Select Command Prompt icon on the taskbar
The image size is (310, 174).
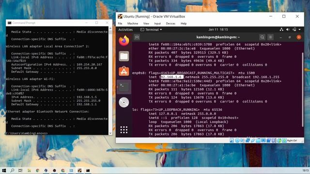click(x=88, y=171)
